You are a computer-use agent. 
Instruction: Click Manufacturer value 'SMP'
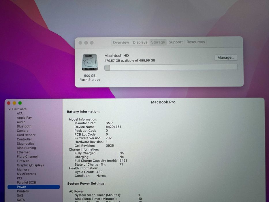coord(109,123)
